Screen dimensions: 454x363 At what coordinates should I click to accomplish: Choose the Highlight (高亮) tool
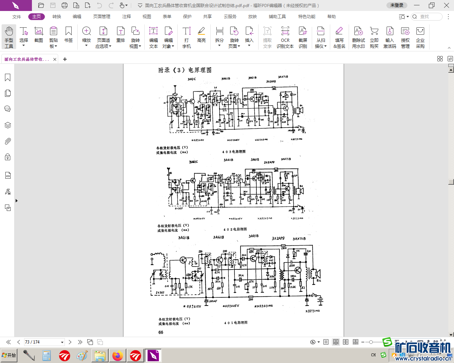coord(201,35)
